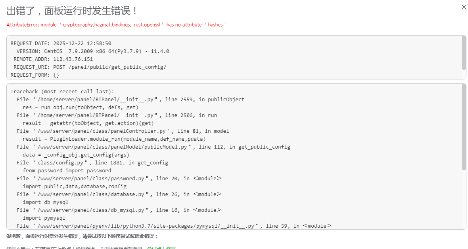Click the database.py line 26 entry
The width and height of the screenshot is (468, 249).
pyautogui.click(x=119, y=194)
